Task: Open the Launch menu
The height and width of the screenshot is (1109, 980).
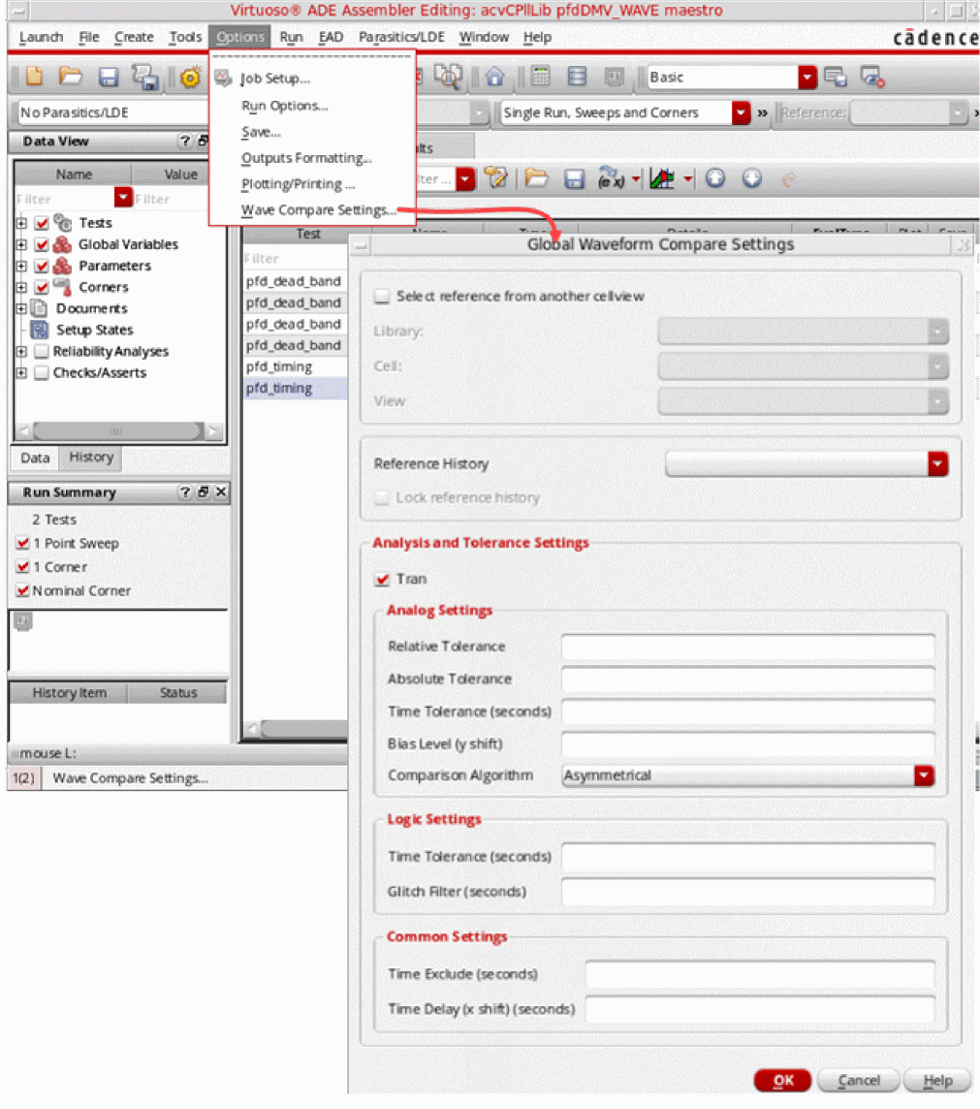Action: click(41, 37)
